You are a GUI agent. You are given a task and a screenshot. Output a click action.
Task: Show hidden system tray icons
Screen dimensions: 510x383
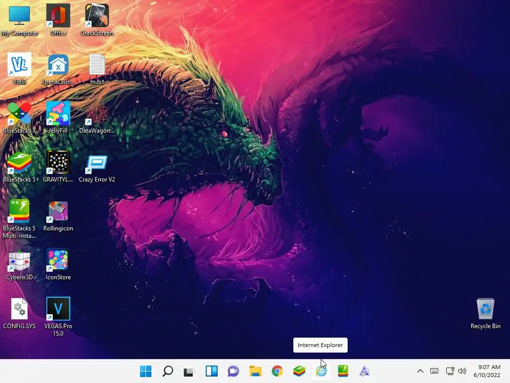coord(420,371)
